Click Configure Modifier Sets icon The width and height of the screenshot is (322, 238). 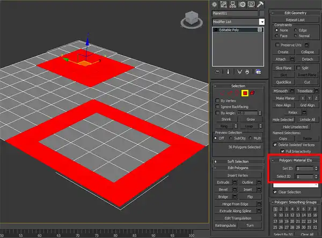pyautogui.click(x=258, y=71)
